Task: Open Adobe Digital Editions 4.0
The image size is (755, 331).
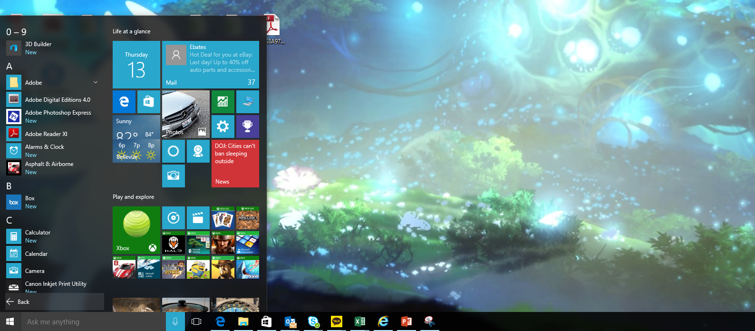Action: click(x=57, y=100)
